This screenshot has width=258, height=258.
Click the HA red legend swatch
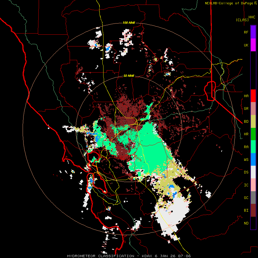(253, 96)
